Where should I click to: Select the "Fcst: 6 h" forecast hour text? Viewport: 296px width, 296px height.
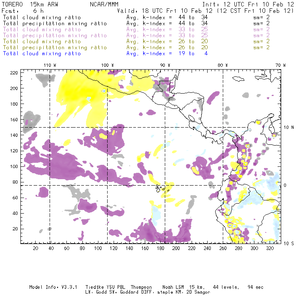(22, 11)
